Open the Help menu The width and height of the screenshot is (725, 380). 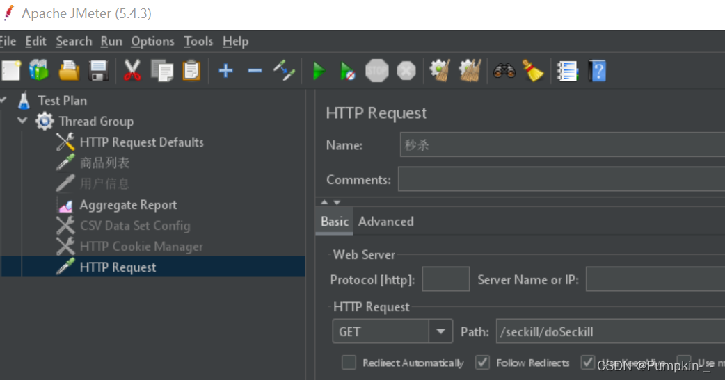click(235, 42)
